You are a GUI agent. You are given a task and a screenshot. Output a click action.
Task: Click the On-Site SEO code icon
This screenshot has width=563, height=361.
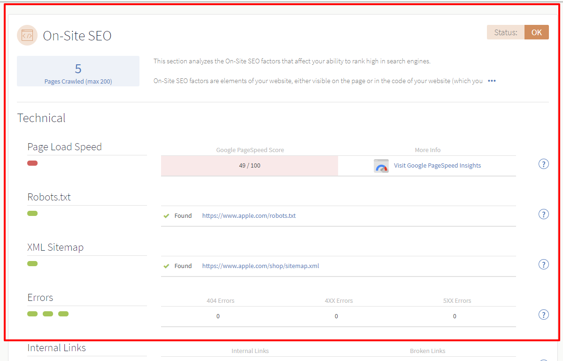click(x=27, y=35)
